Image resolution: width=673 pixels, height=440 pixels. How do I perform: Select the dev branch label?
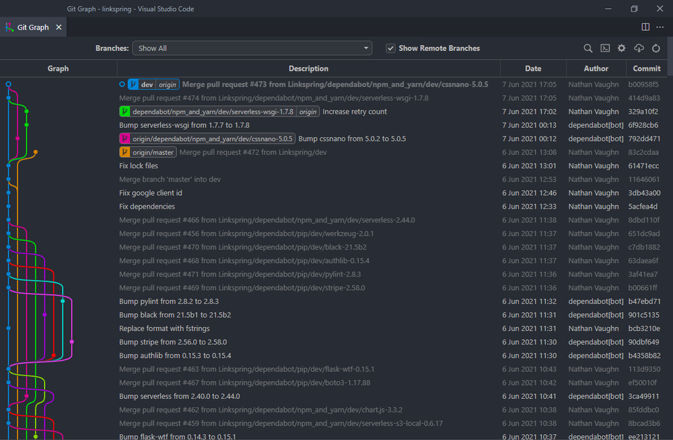click(x=147, y=85)
